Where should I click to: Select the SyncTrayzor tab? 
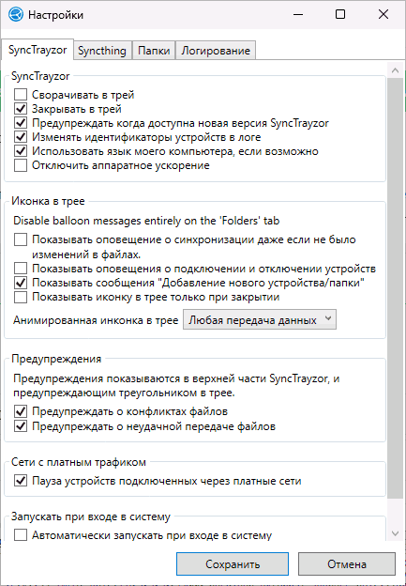(x=38, y=50)
